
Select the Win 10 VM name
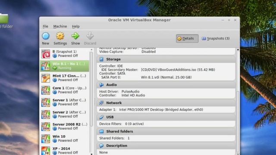coord(59,136)
